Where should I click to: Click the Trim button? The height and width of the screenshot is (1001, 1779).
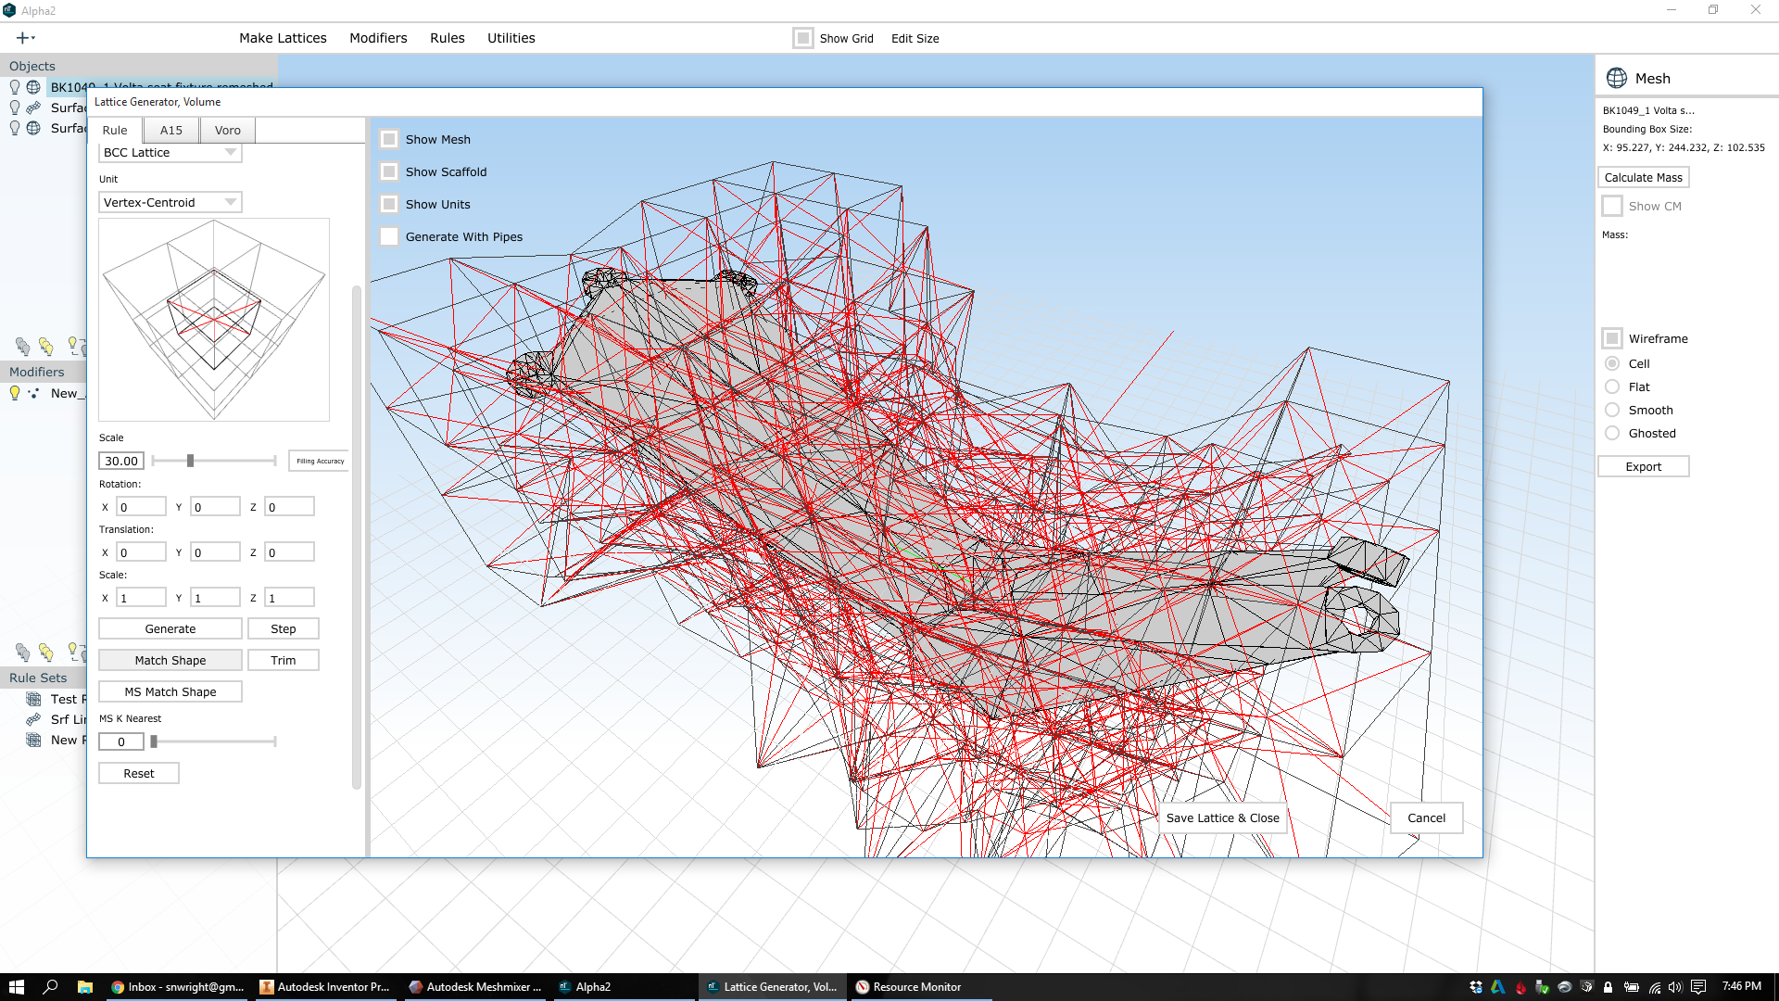[284, 660]
